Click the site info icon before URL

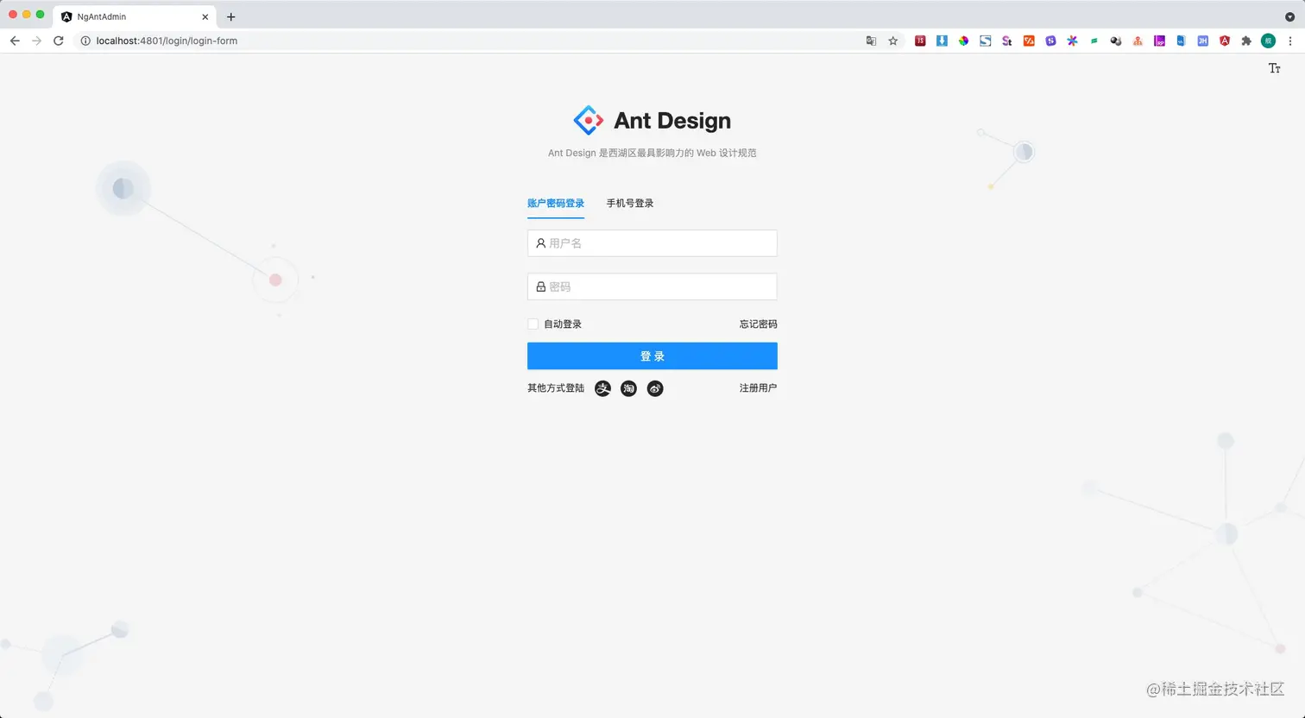(85, 41)
